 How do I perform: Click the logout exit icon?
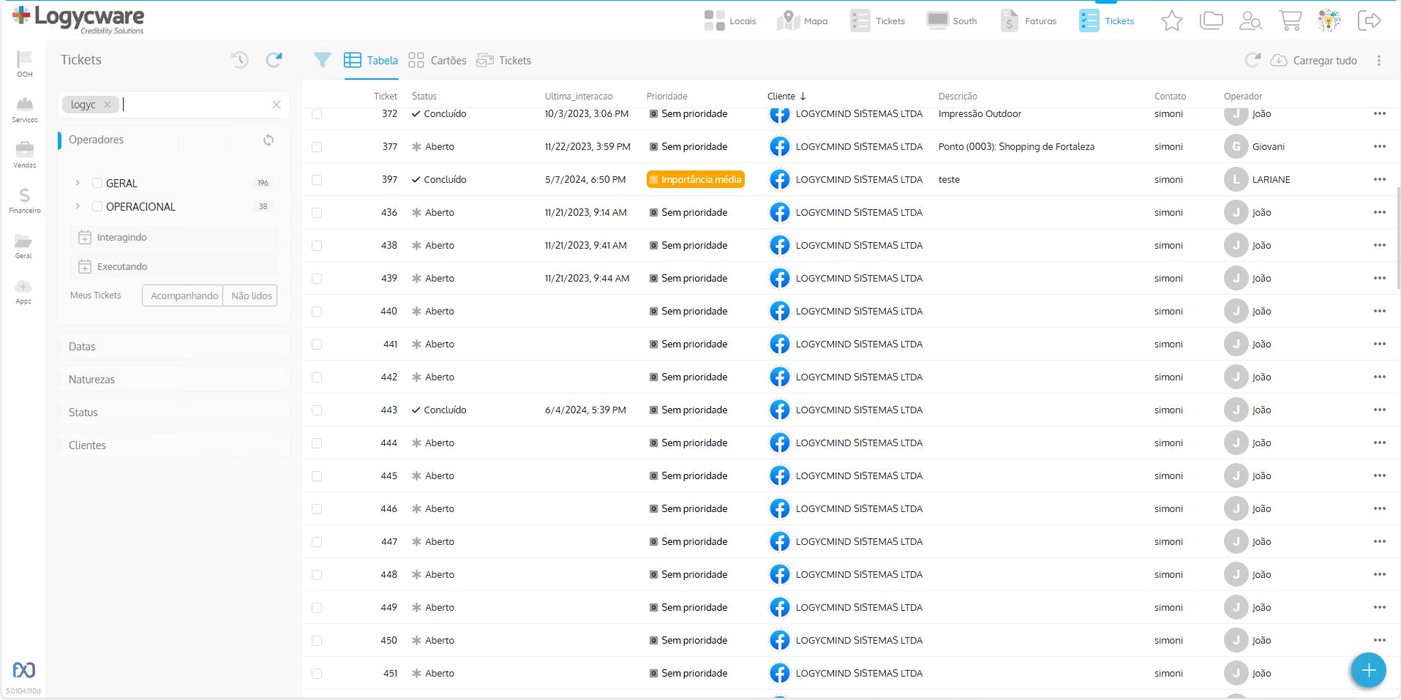(1369, 20)
